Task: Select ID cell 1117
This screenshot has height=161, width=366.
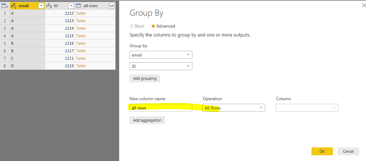Action: click(60, 51)
